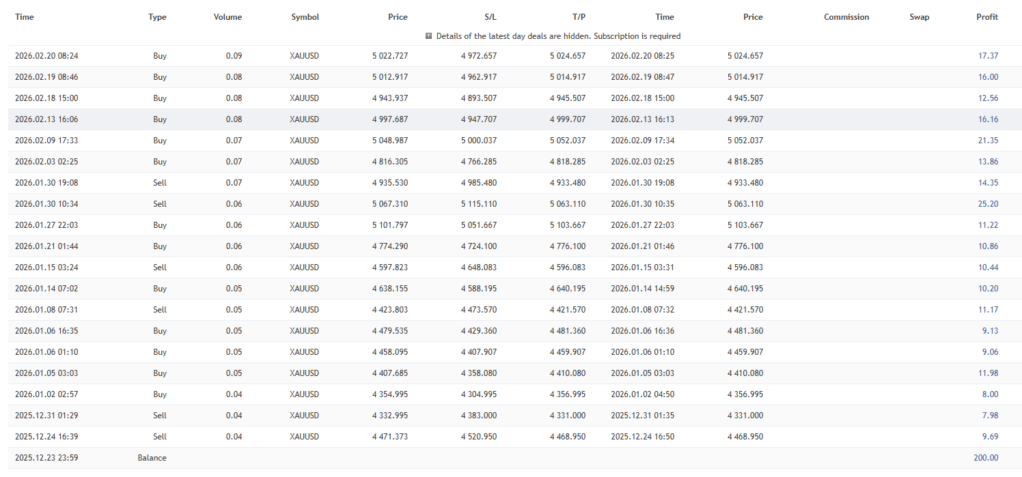This screenshot has height=477, width=1022.
Task: Click the 25.20 profit value
Action: [988, 204]
